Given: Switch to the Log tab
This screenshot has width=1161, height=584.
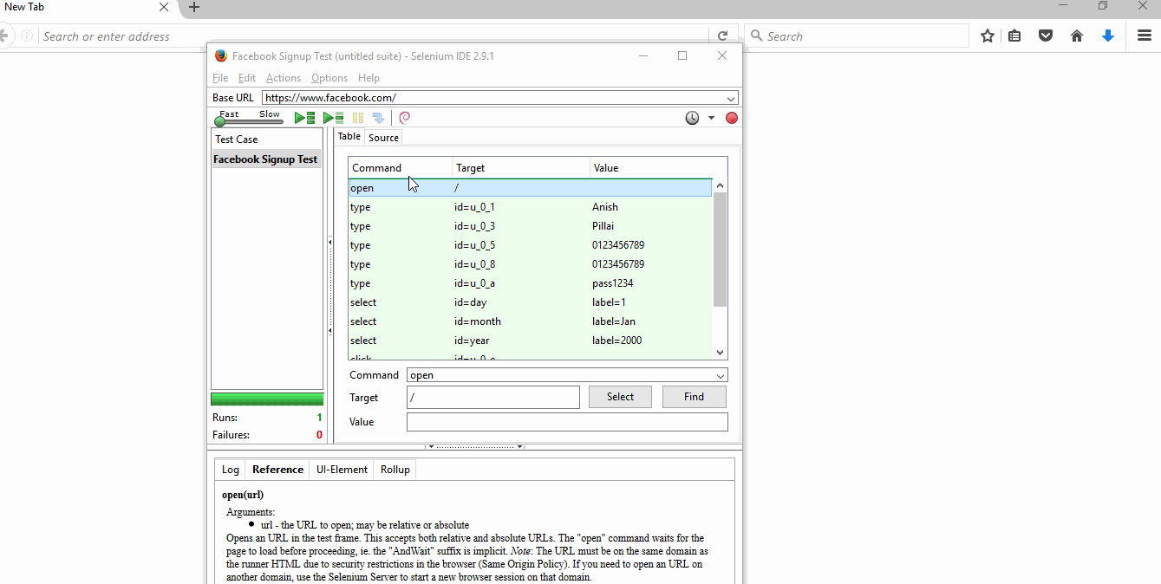Looking at the screenshot, I should (230, 469).
